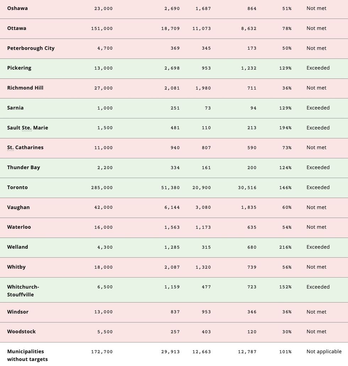
Task: Click the Exceeded status in Pickering row
Action: [318, 68]
